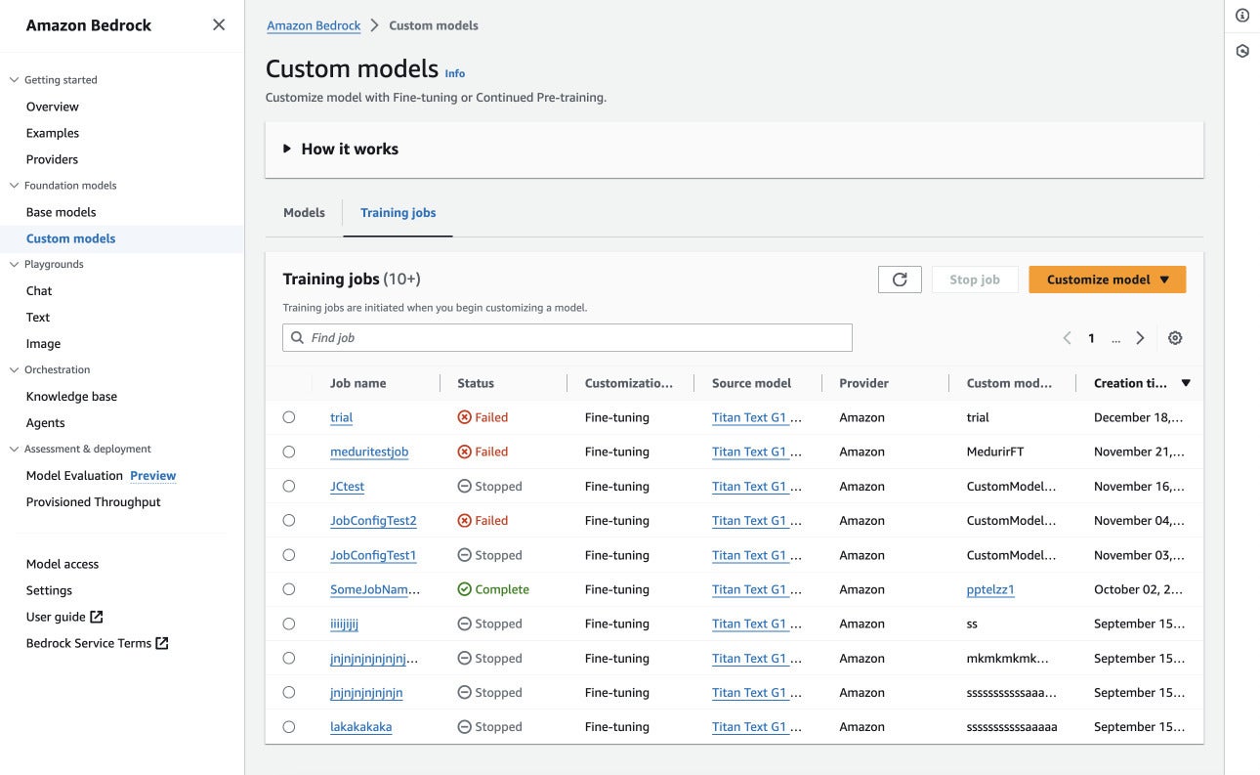
Task: Go to next page of jobs
Action: click(x=1140, y=338)
